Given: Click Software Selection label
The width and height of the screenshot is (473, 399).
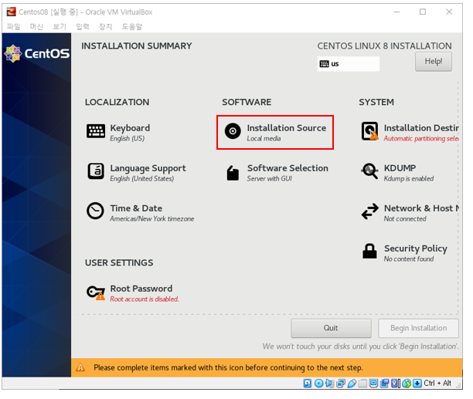Looking at the screenshot, I should point(288,168).
